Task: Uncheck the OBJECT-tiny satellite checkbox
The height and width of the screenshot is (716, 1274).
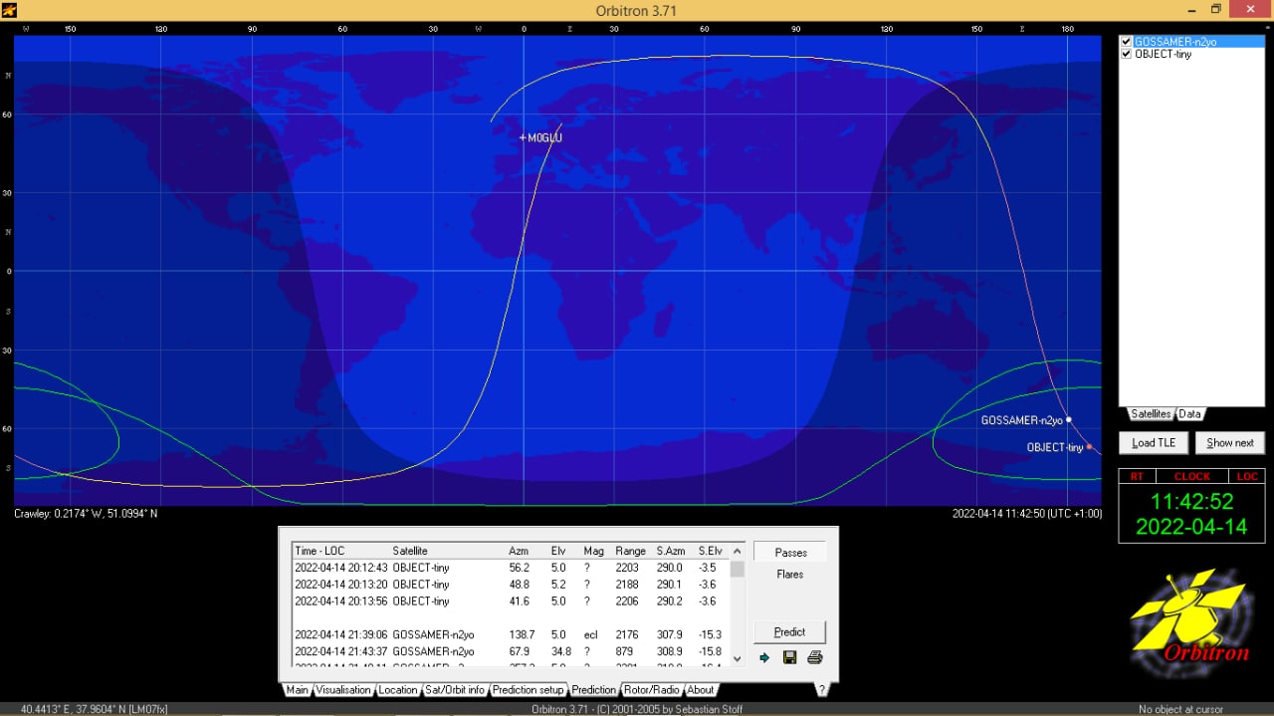Action: [1127, 54]
